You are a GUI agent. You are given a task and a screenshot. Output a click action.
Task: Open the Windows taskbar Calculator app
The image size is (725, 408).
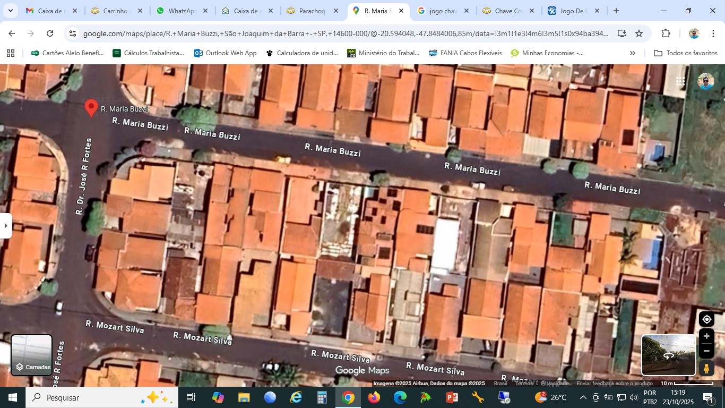(x=322, y=397)
